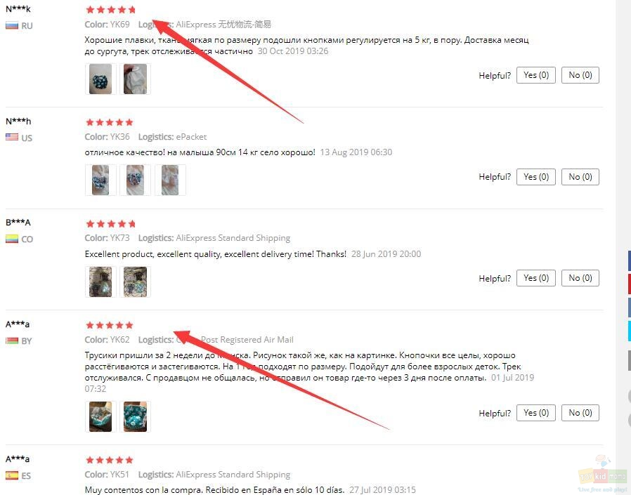Click the Colombia flag icon next to CO

[x=12, y=239]
